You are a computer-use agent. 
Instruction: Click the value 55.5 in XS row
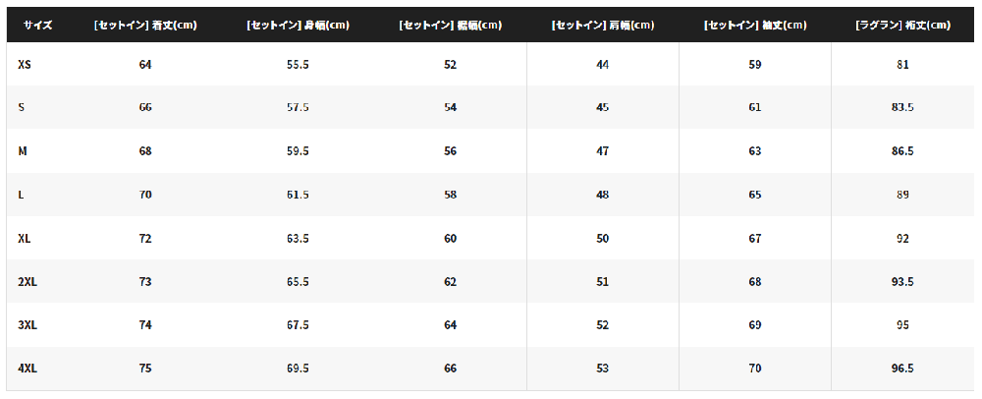(298, 64)
